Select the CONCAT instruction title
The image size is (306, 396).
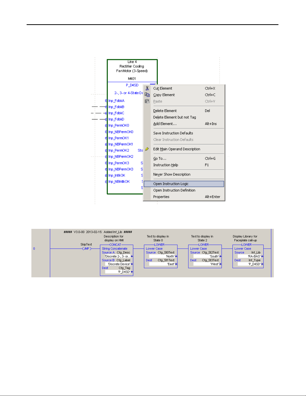pyautogui.click(x=115, y=245)
